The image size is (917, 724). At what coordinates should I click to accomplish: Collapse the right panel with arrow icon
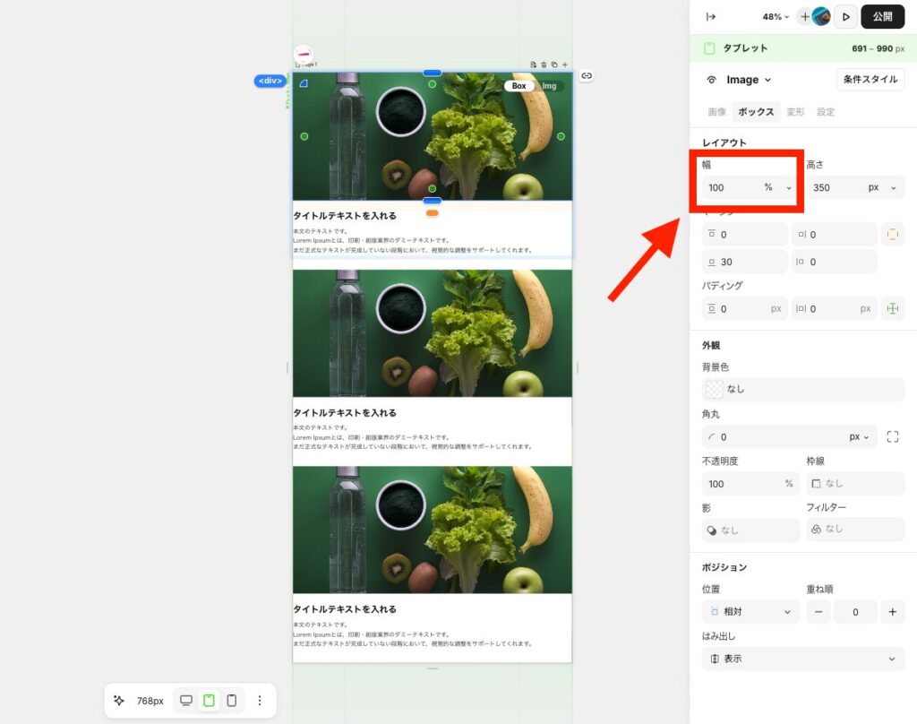711,17
